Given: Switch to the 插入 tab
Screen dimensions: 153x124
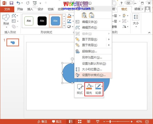Looking at the screenshot, I should [30, 9].
